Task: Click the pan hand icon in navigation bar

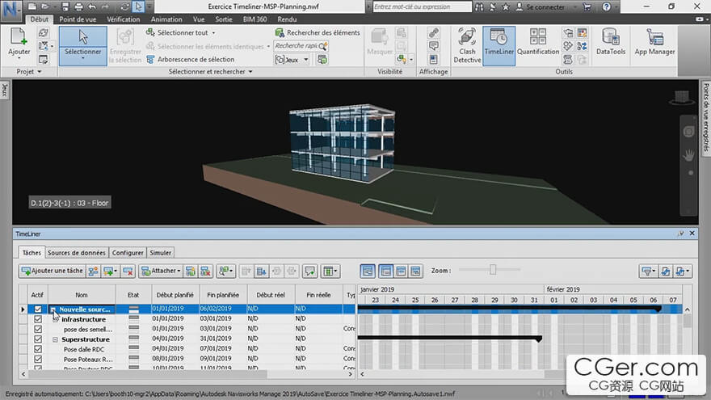Action: (688, 155)
